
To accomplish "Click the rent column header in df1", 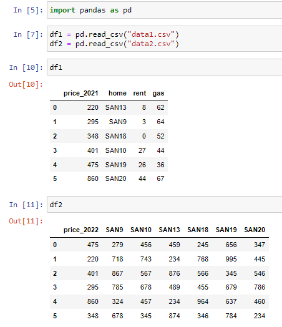I will click(140, 93).
